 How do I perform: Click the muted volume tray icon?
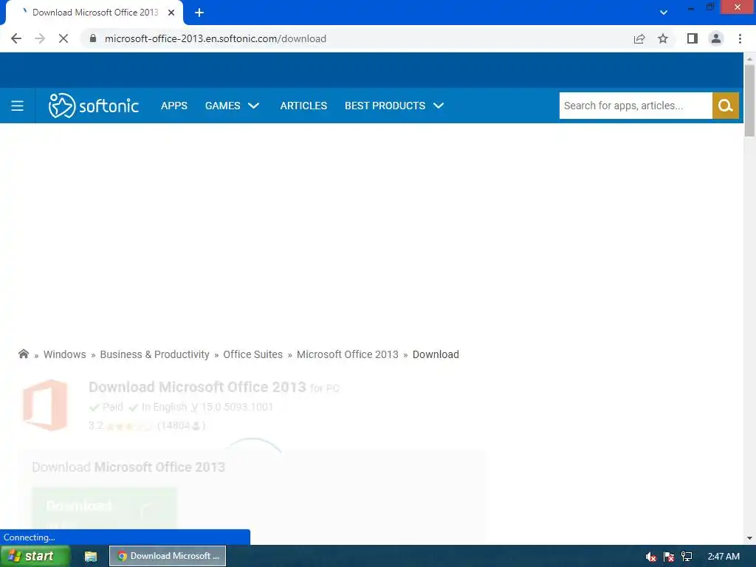click(x=650, y=557)
